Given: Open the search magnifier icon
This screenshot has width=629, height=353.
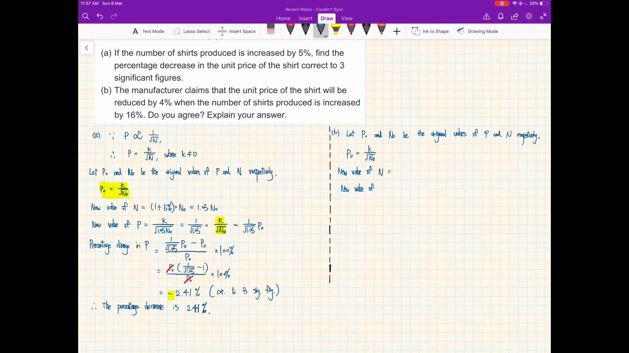Looking at the screenshot, I should (86, 17).
